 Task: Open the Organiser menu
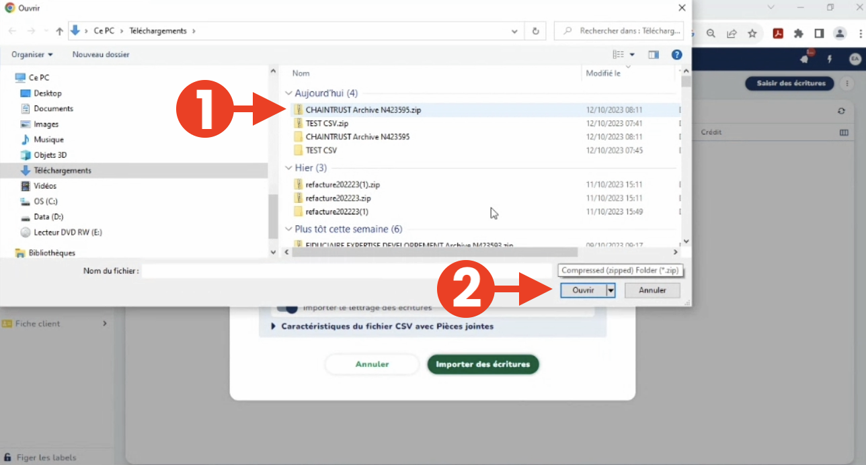[x=32, y=54]
